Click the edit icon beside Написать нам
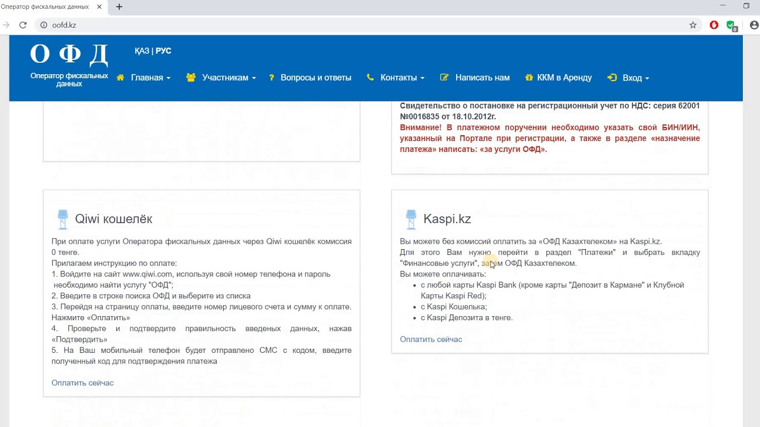 tap(444, 78)
